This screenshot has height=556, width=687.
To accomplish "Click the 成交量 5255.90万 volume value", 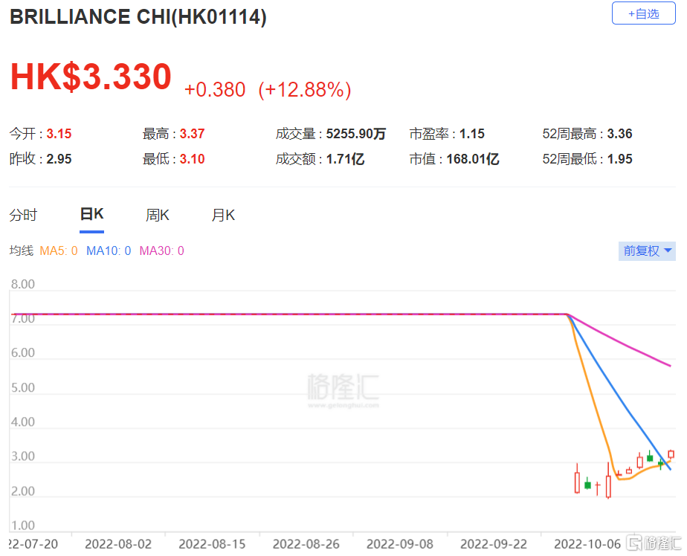I will [x=331, y=134].
